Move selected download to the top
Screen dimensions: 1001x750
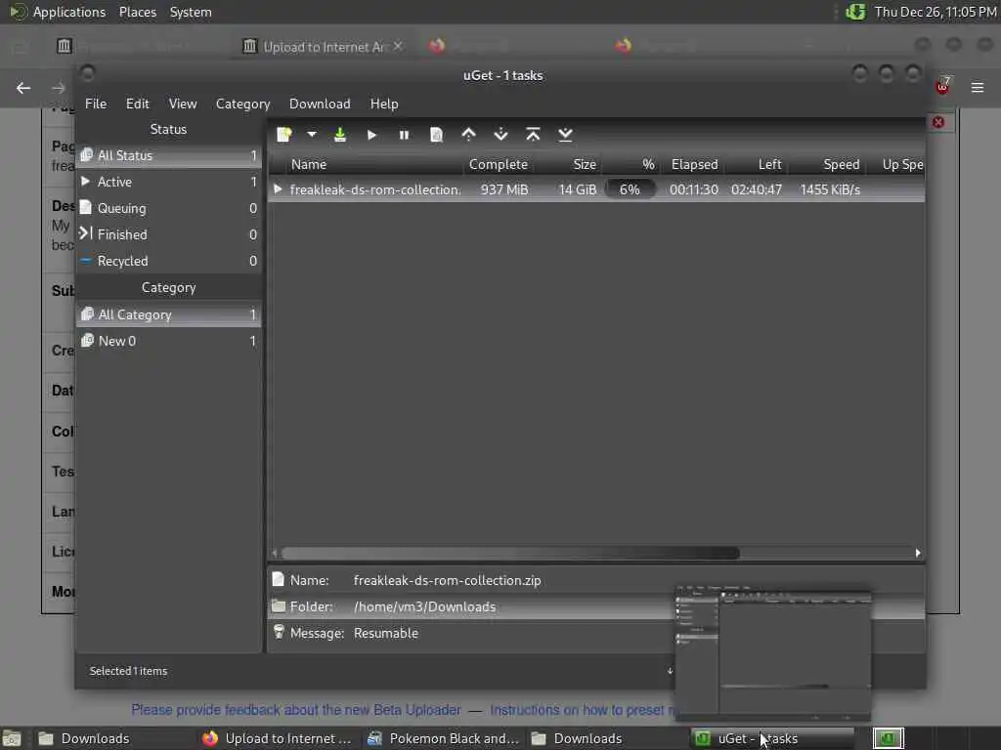533,135
